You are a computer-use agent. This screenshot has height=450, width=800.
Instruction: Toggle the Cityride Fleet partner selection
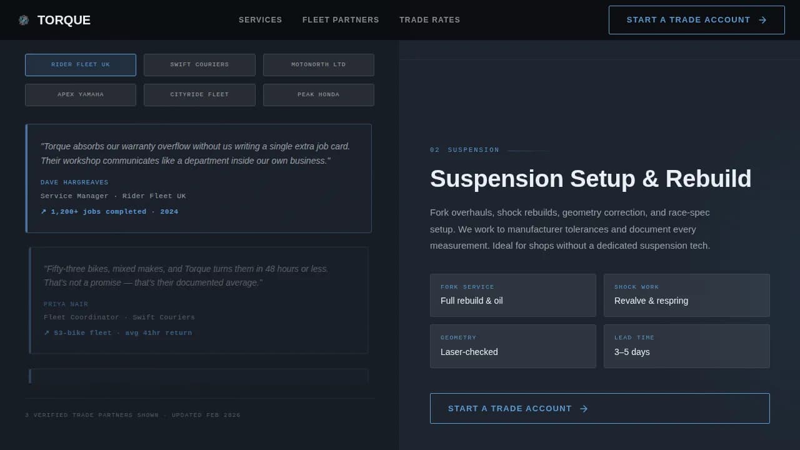coord(199,94)
